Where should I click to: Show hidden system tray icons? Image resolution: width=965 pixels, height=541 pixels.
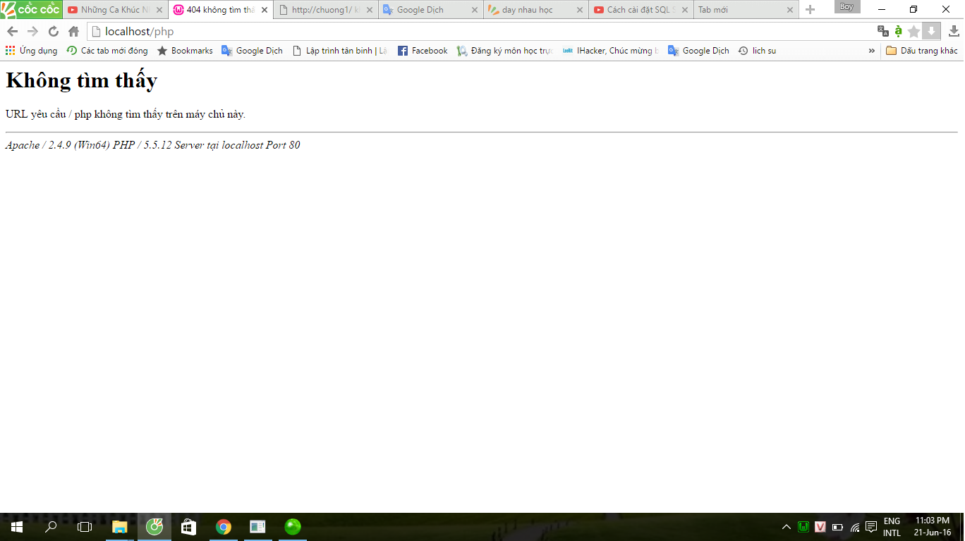[x=787, y=527]
